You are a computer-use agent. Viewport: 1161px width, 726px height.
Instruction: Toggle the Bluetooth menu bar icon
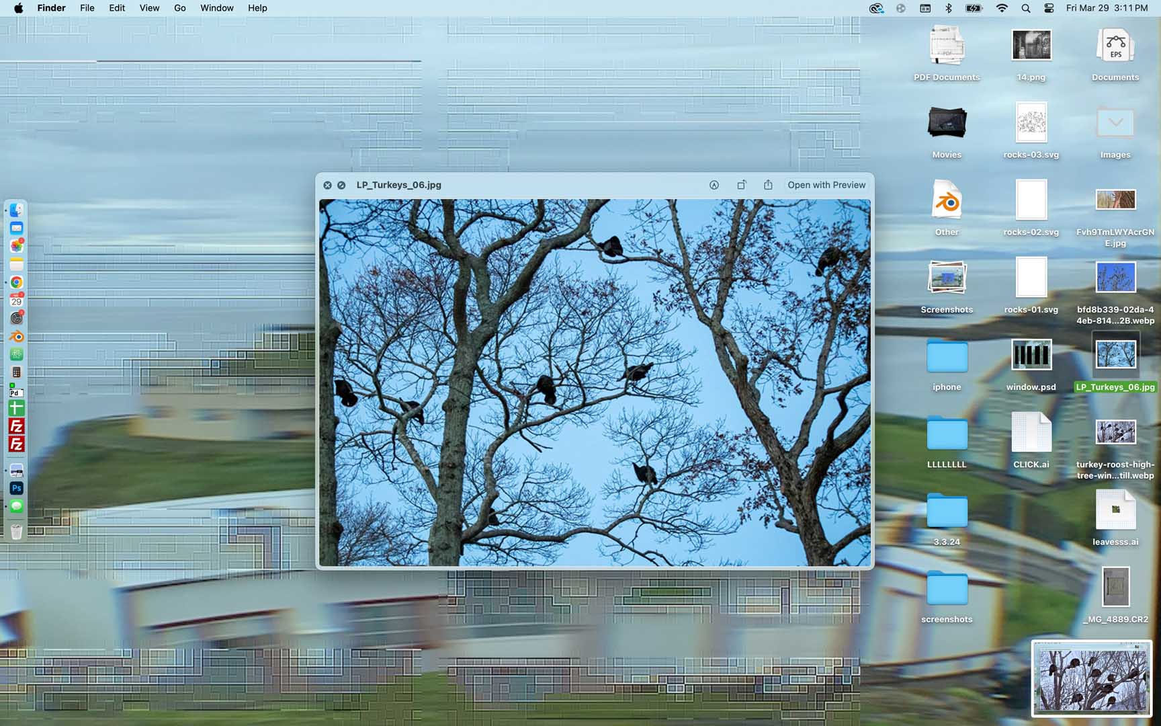949,8
